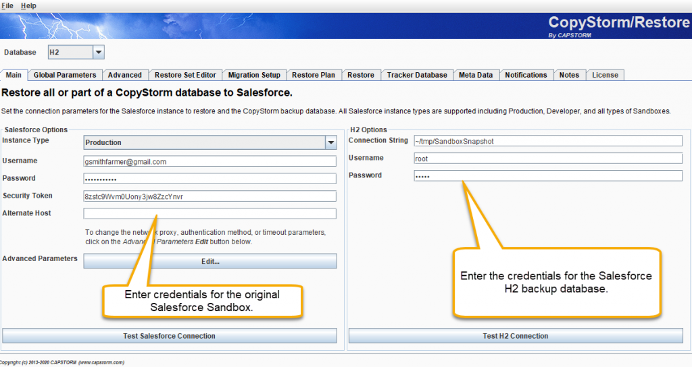Open the Database H2 dropdown arrow
This screenshot has height=367, width=692.
99,53
